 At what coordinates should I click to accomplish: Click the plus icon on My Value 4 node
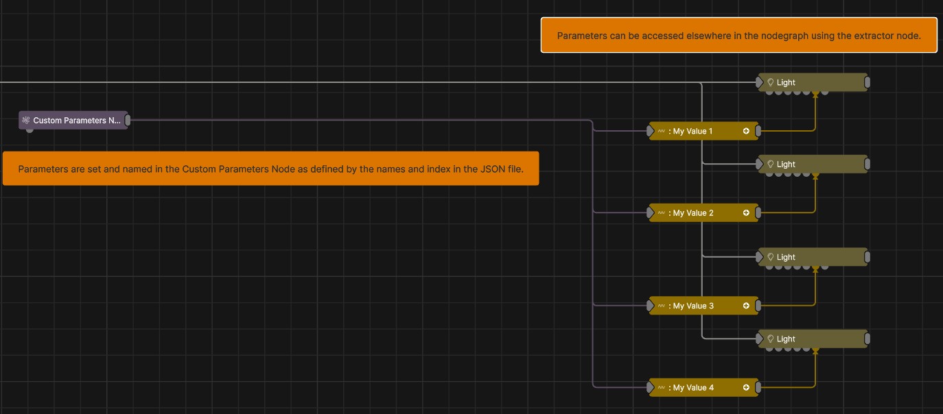tap(746, 388)
